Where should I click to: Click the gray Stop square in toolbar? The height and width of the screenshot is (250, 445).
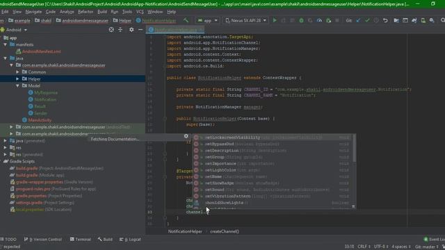coord(337,20)
